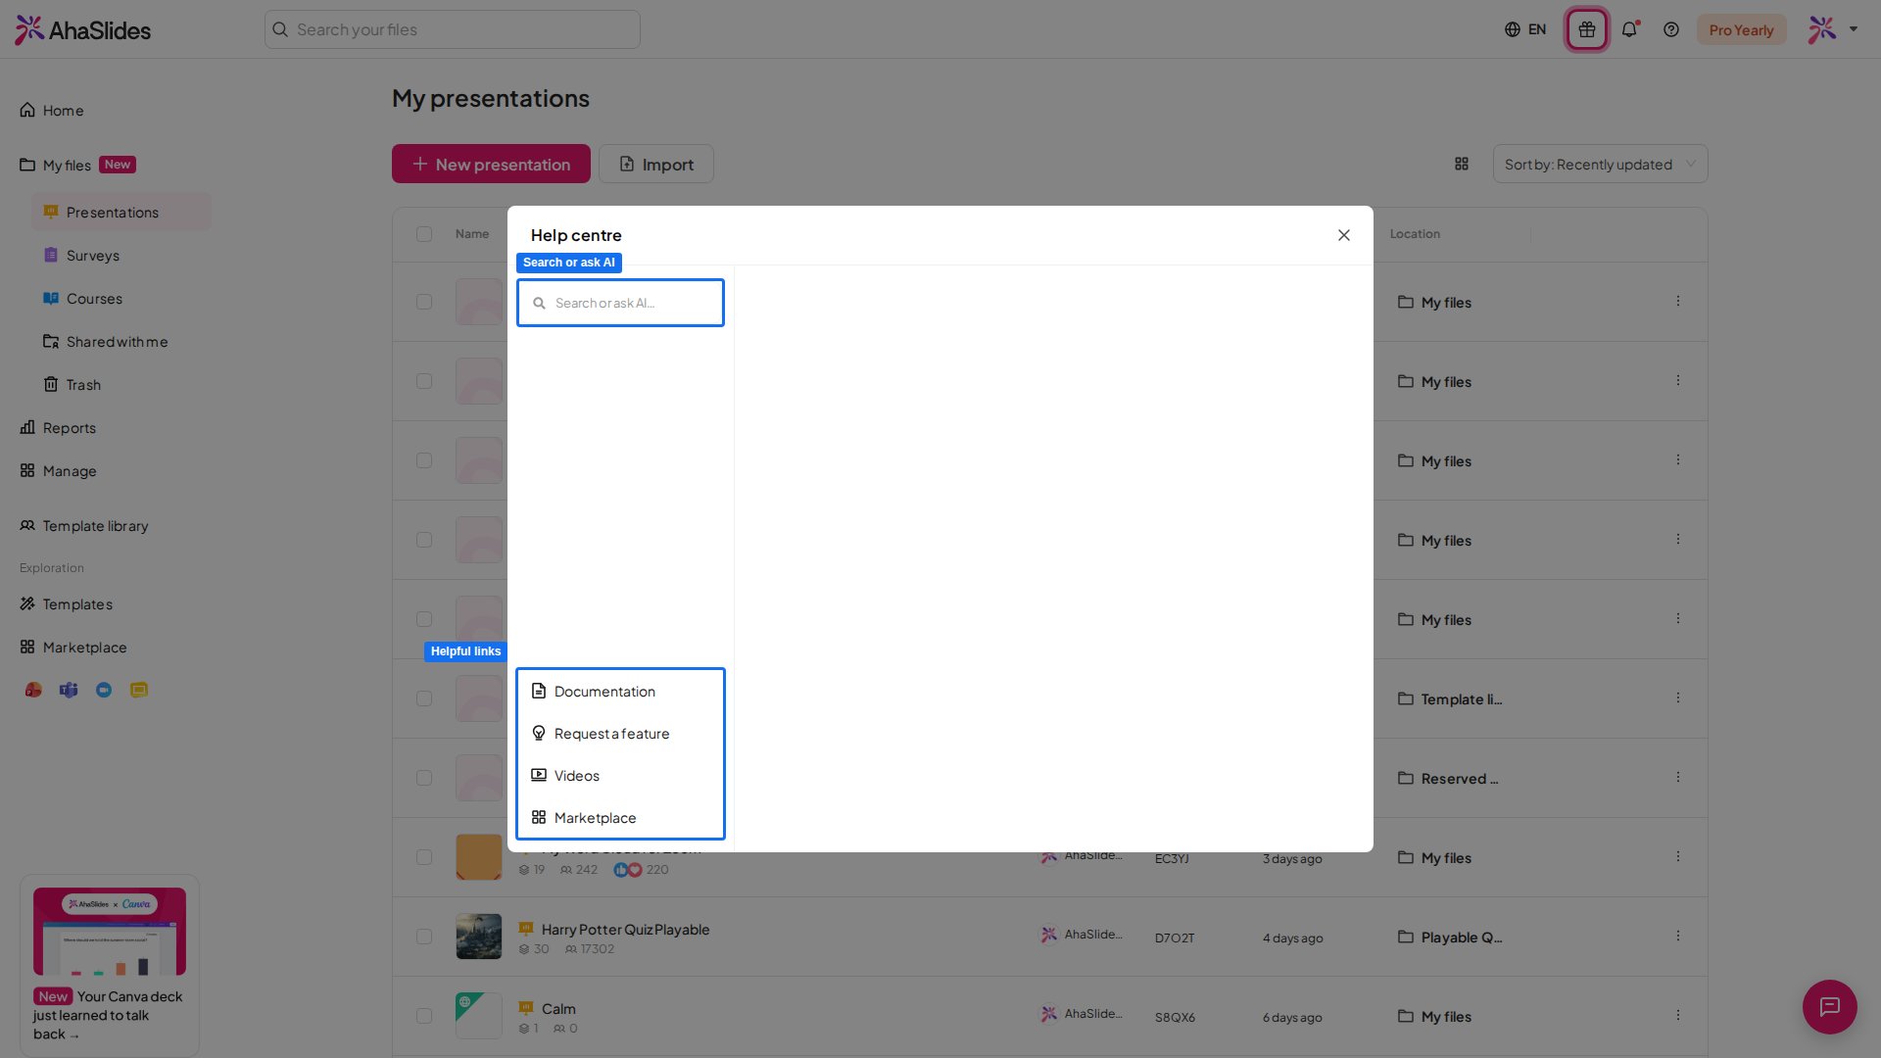Close the Help centre dialog
1881x1058 pixels.
[x=1344, y=235]
